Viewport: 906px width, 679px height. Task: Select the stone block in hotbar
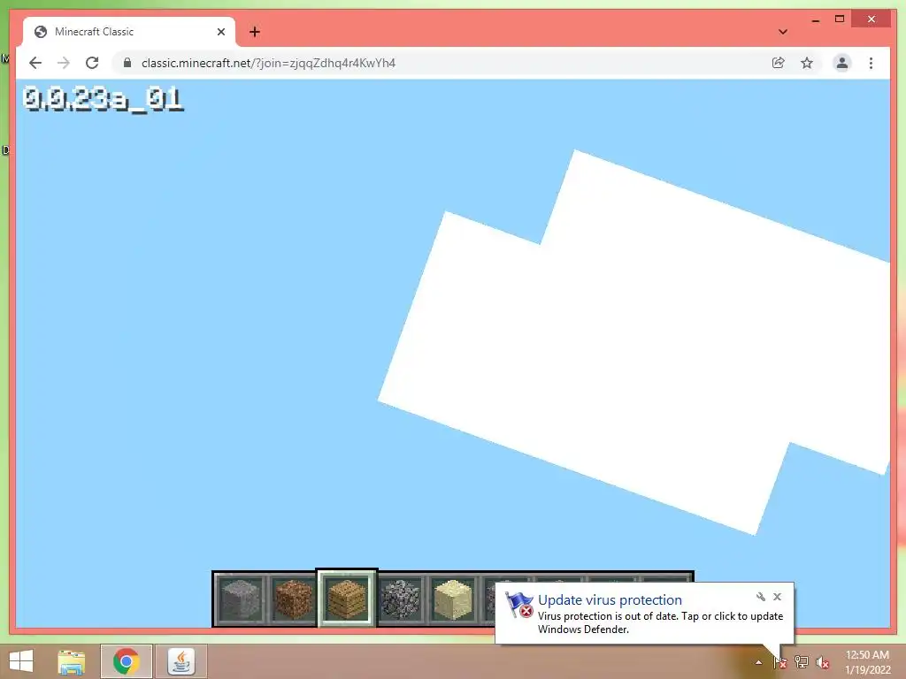coord(240,599)
